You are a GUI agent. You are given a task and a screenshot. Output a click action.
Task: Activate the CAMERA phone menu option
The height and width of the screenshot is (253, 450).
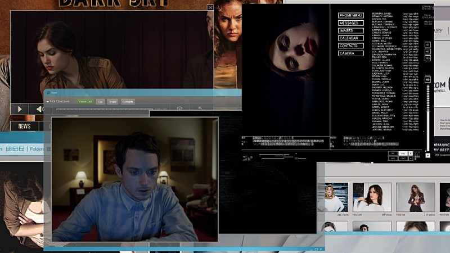(x=346, y=53)
